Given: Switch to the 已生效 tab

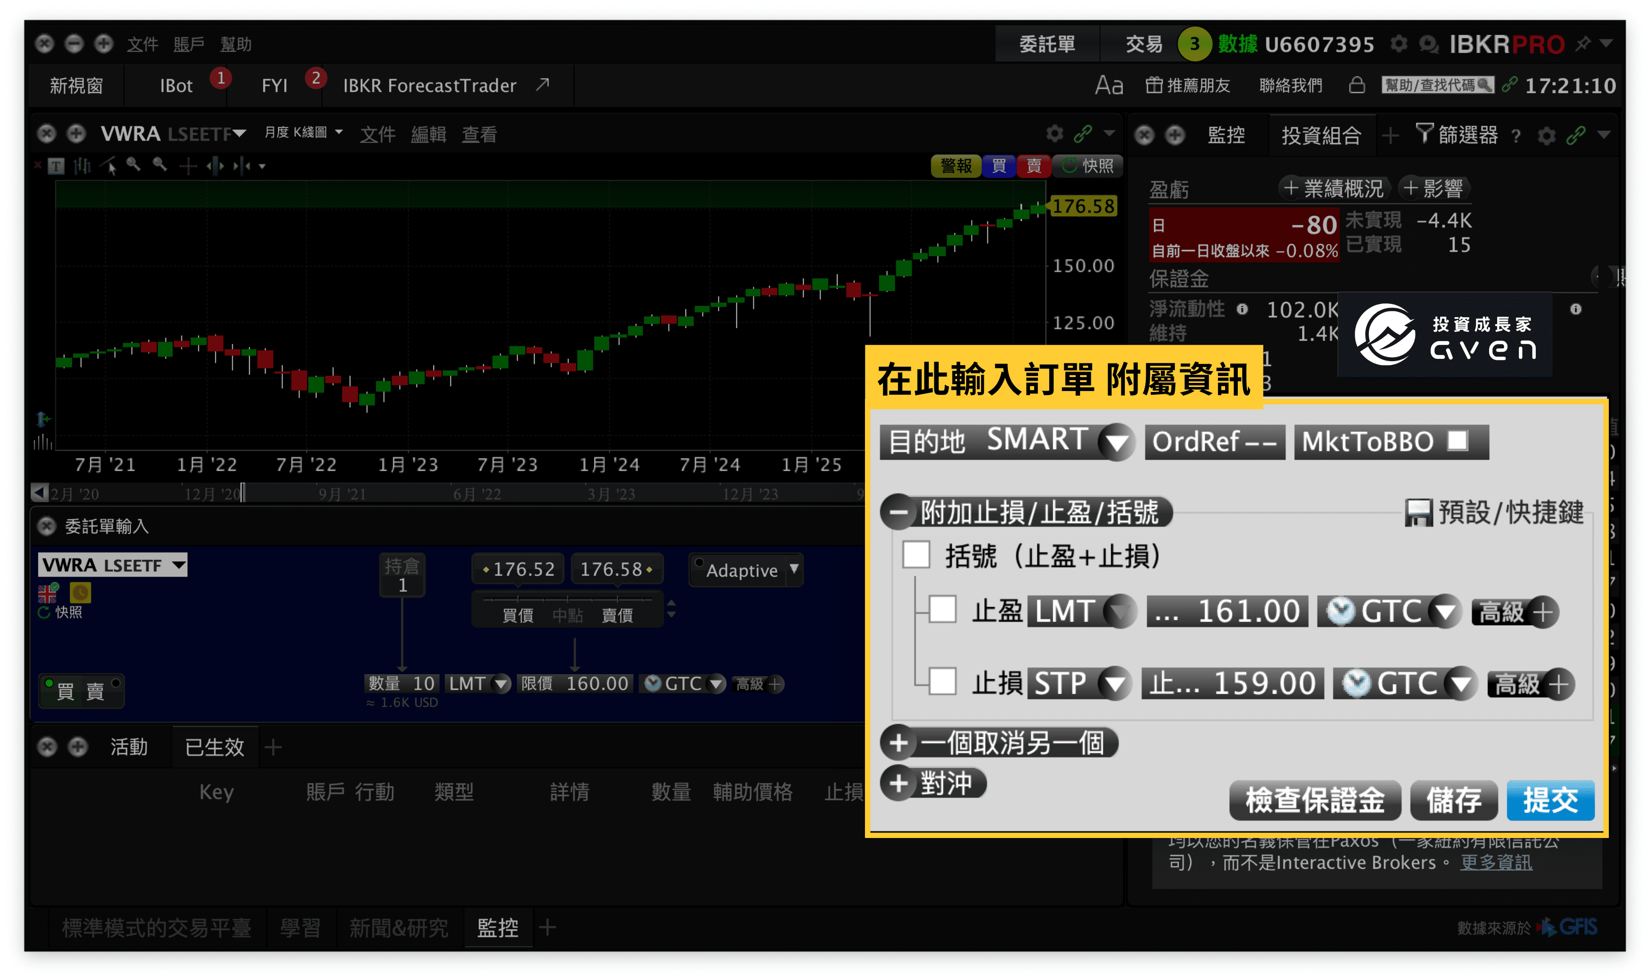Looking at the screenshot, I should [215, 747].
